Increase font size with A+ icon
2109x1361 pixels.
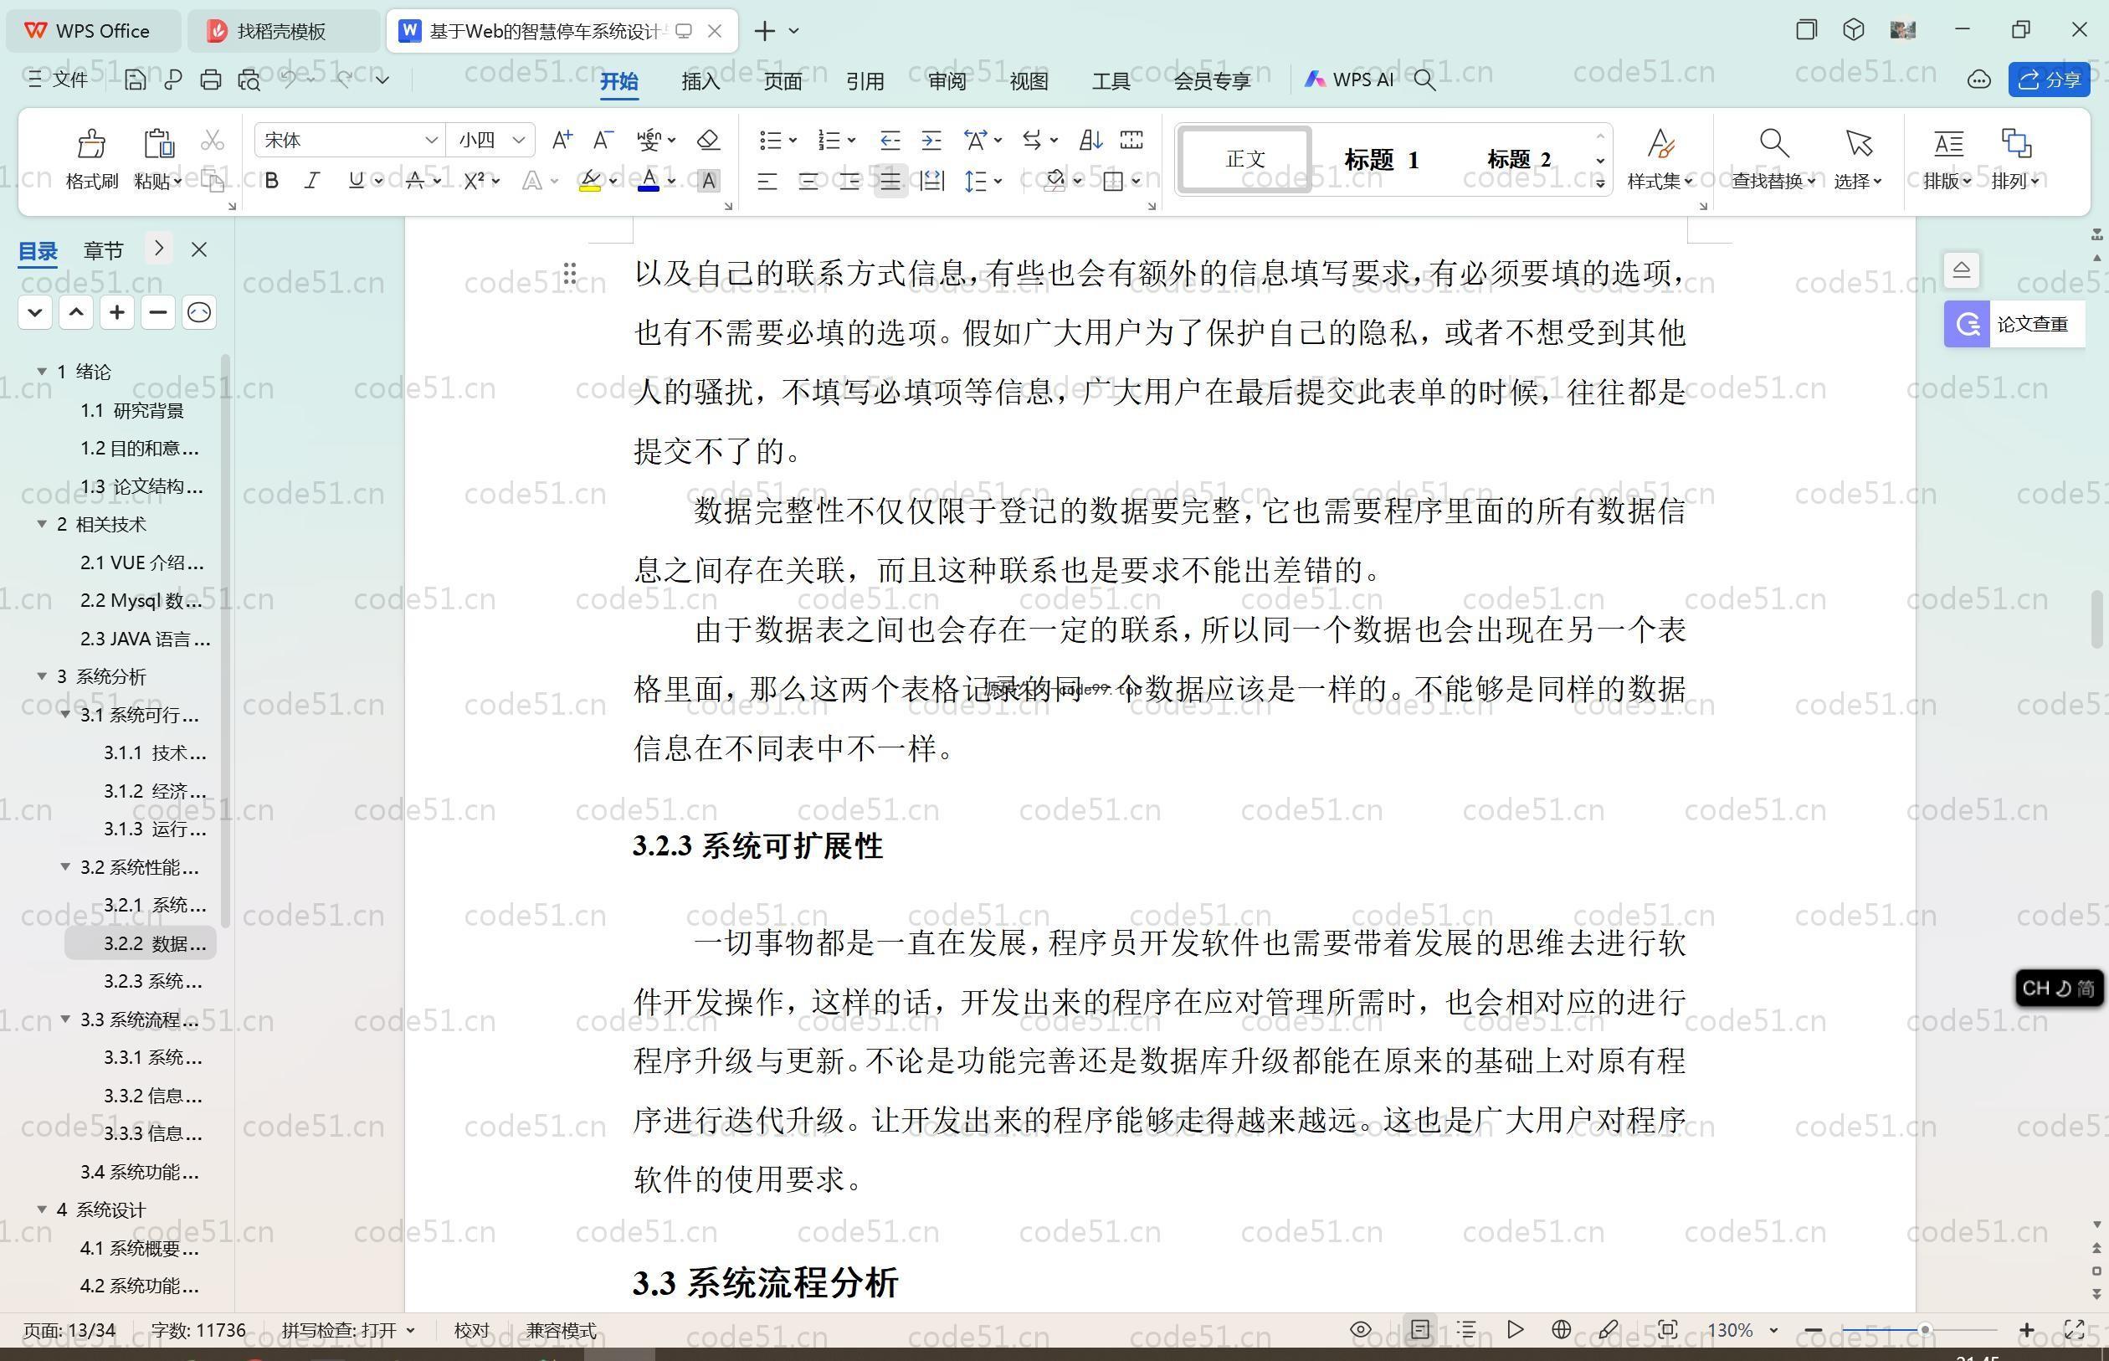coord(561,140)
